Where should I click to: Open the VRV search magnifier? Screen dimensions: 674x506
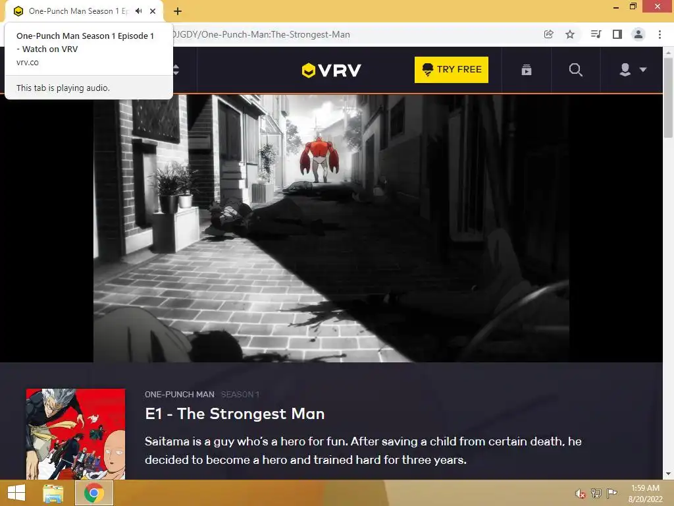coord(575,70)
